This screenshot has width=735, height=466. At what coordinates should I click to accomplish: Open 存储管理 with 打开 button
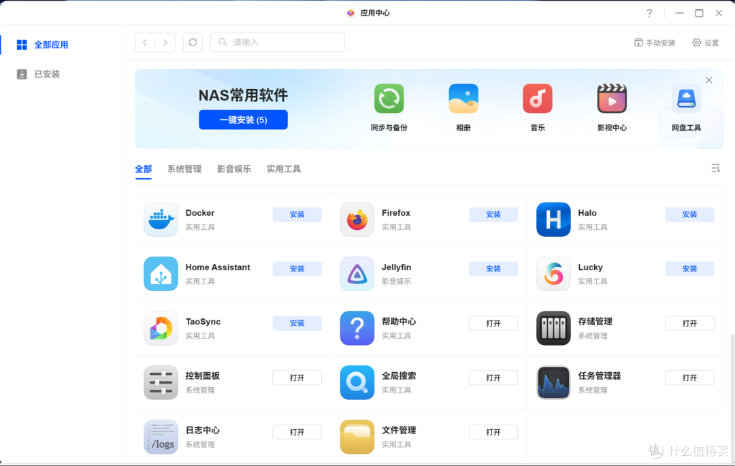tap(689, 323)
